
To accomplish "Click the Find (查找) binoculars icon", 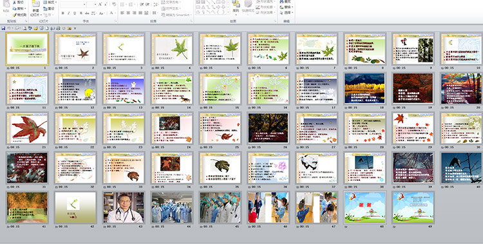I will pos(282,2).
